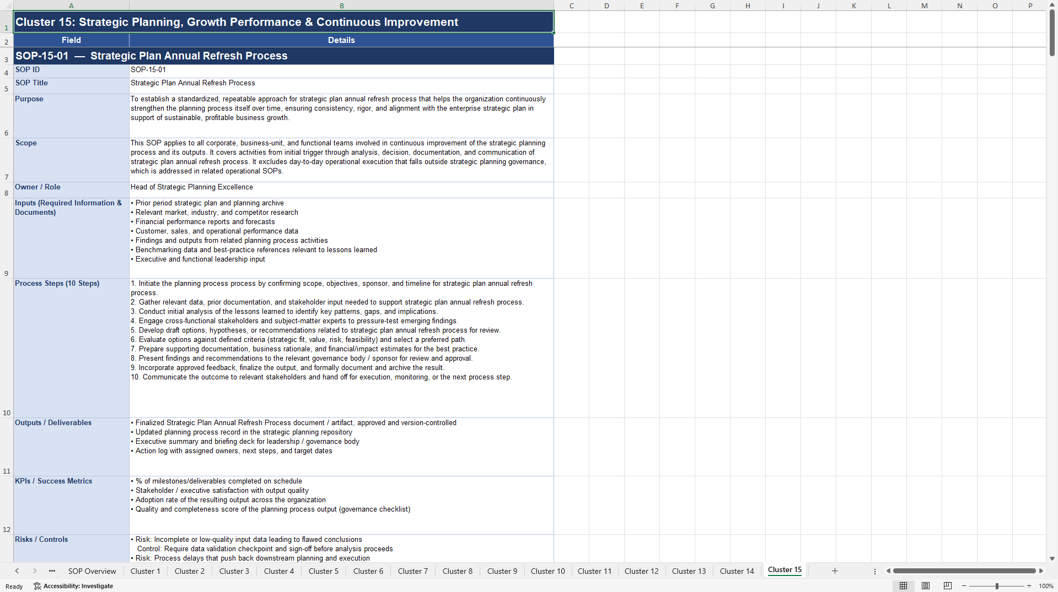The height and width of the screenshot is (592, 1058).
Task: Click horizontal scrollbar left arrow
Action: pos(888,571)
